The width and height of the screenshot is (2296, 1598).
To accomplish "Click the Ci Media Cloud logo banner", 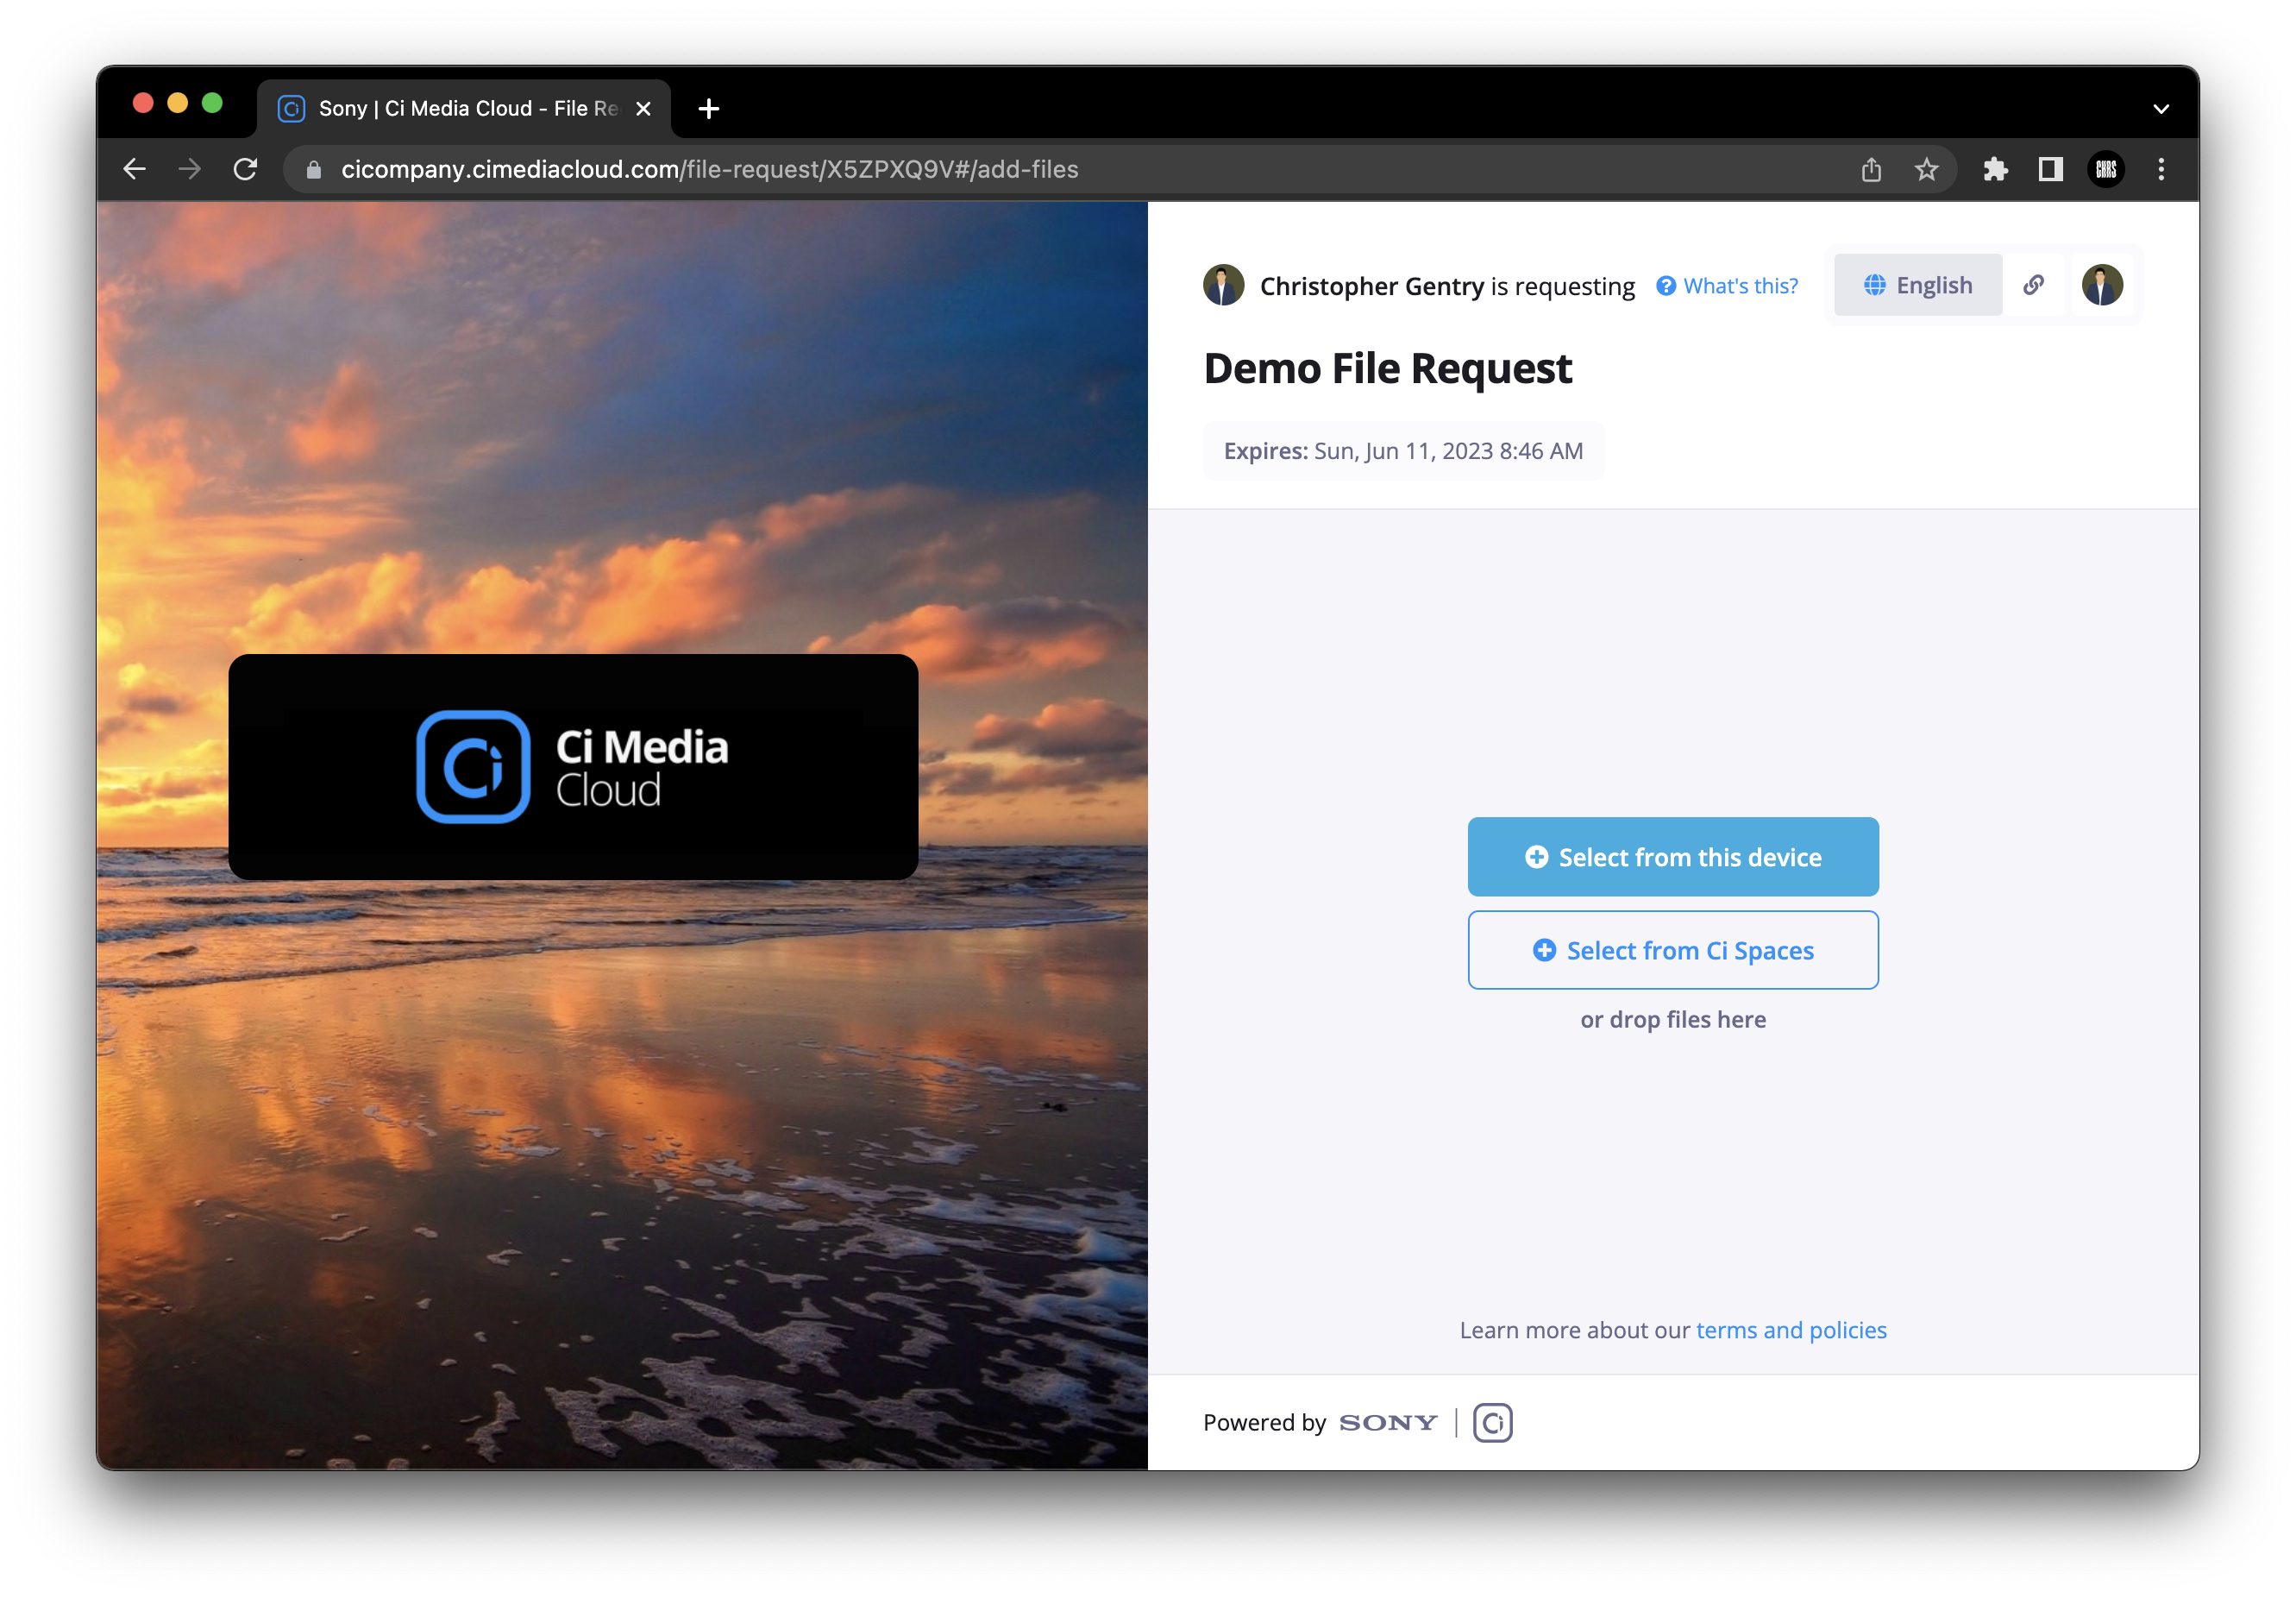I will (573, 767).
